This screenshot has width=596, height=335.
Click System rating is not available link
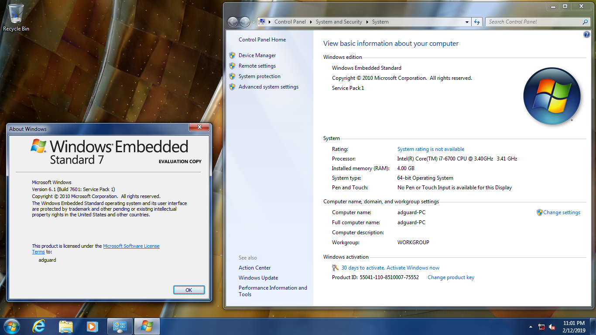431,149
